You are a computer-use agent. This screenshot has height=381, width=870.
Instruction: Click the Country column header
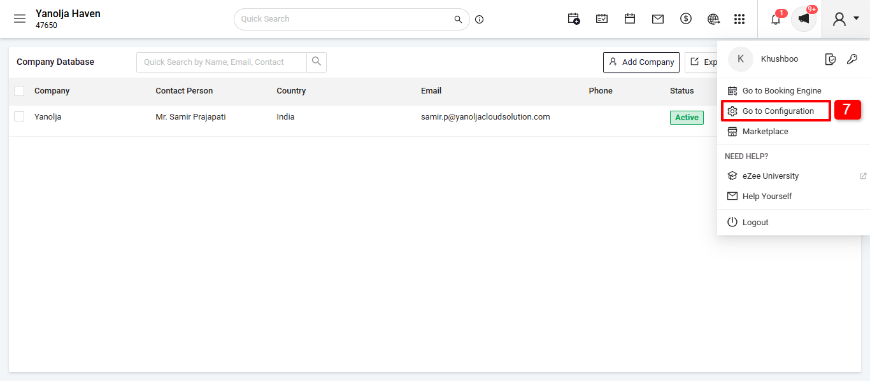pos(291,91)
